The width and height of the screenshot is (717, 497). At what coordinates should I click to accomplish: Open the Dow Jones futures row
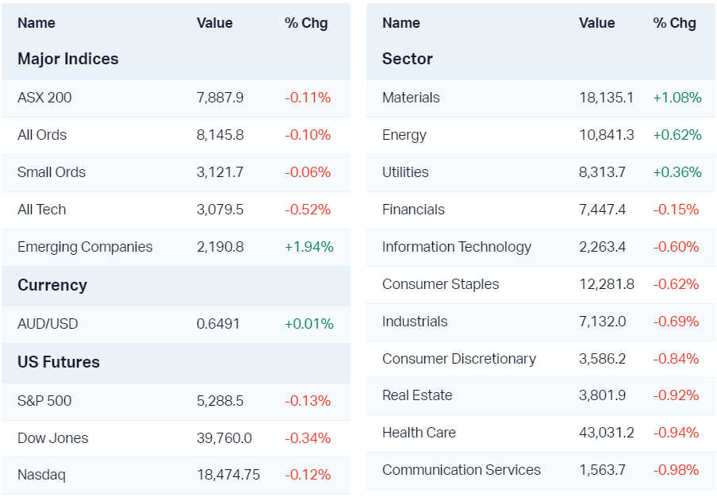(x=53, y=438)
